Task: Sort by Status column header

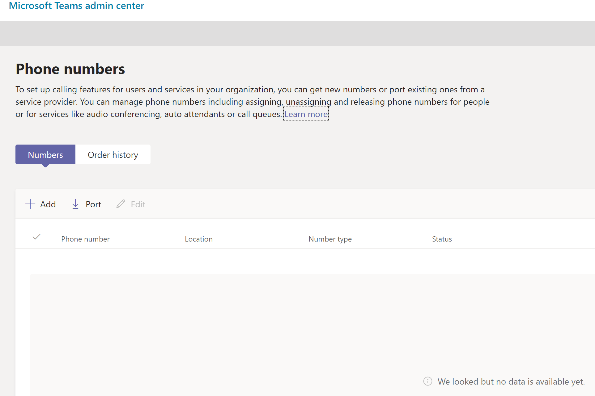Action: click(x=442, y=239)
